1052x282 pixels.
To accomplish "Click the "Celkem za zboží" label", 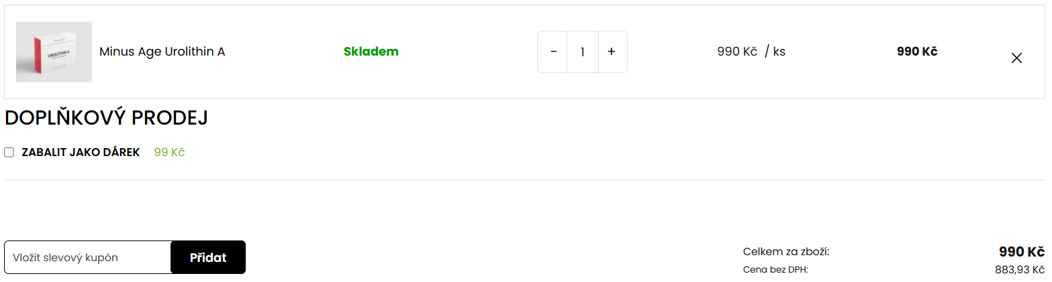I will [x=785, y=252].
